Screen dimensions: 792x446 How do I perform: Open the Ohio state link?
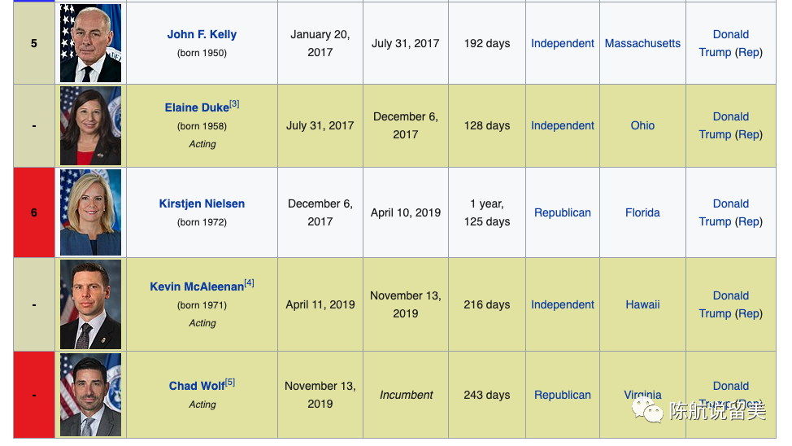tap(642, 125)
